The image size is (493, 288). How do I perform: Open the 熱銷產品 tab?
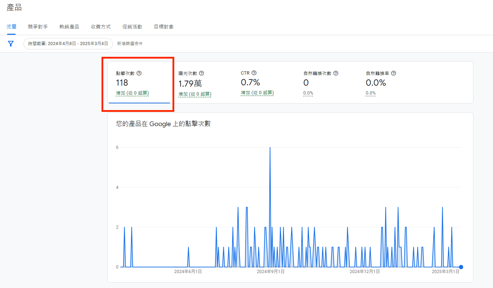pos(69,27)
